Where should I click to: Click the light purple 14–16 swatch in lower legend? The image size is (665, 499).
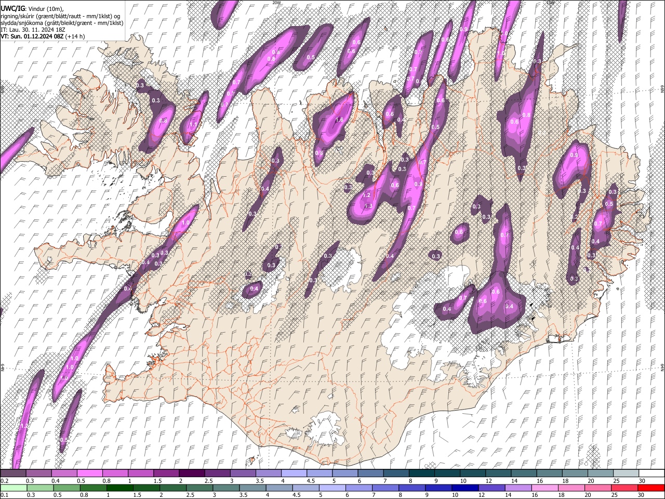(x=517, y=488)
